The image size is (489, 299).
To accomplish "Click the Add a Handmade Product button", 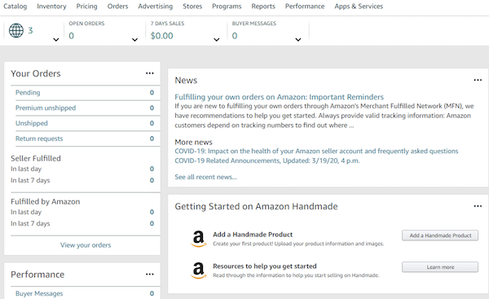I will (x=440, y=235).
